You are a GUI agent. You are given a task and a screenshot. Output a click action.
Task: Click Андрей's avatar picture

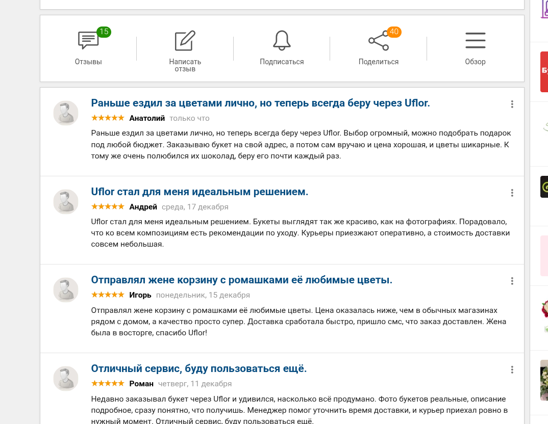click(x=66, y=202)
